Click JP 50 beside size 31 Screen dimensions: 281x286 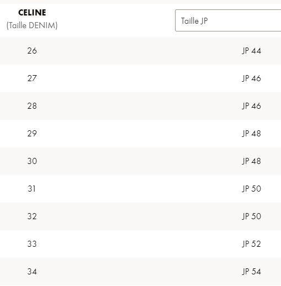(x=252, y=189)
